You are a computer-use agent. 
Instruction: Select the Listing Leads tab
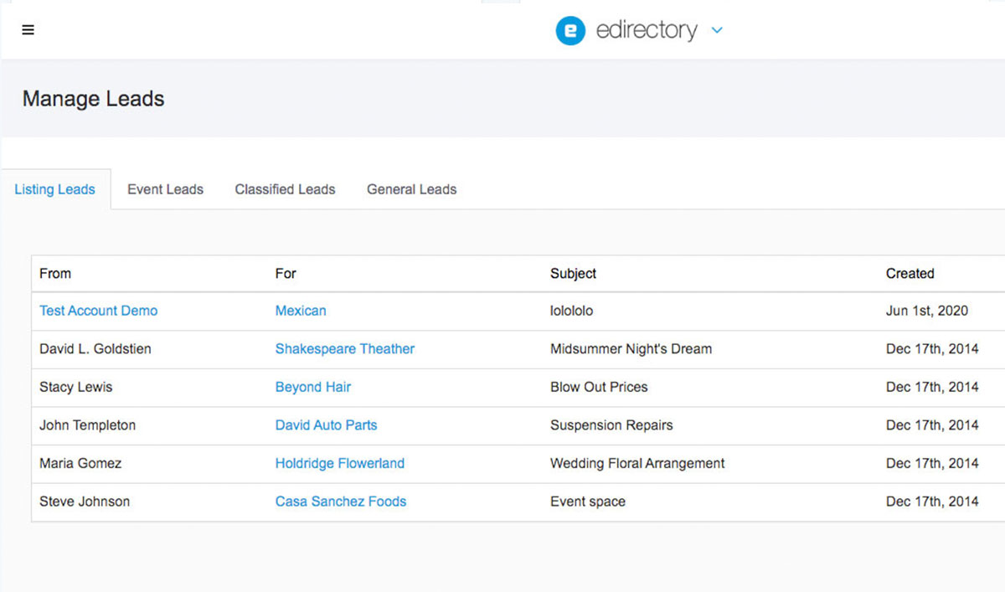coord(54,189)
